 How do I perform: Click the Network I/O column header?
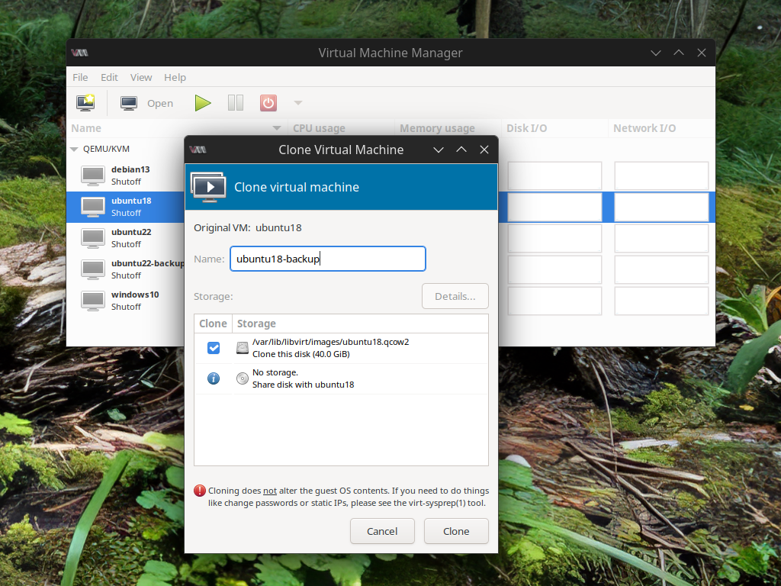tap(644, 128)
